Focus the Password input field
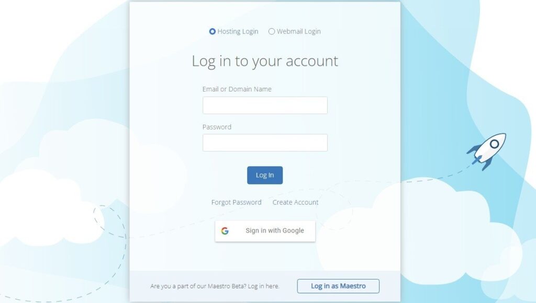Screen dimensions: 536x303 (265, 143)
